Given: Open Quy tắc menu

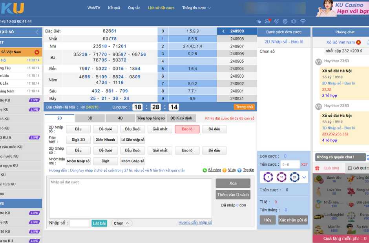Looking at the screenshot, I should (134, 8).
